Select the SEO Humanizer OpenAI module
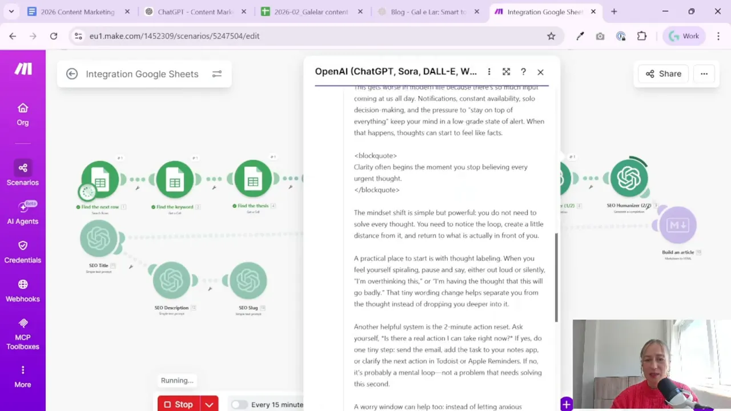This screenshot has height=411, width=731. [x=629, y=178]
